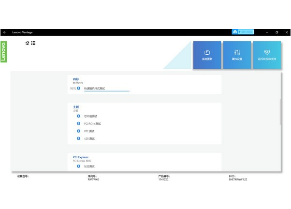Viewport: 291px width, 209px height.
Task: Go back with the title bar arrow
Action: pos(5,32)
